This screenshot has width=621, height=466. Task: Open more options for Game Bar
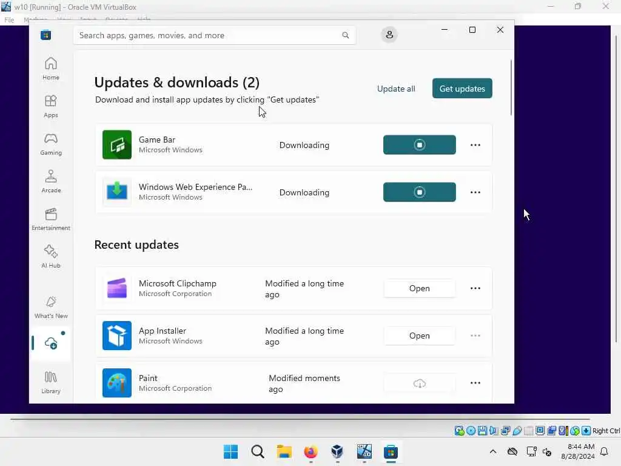coord(475,145)
